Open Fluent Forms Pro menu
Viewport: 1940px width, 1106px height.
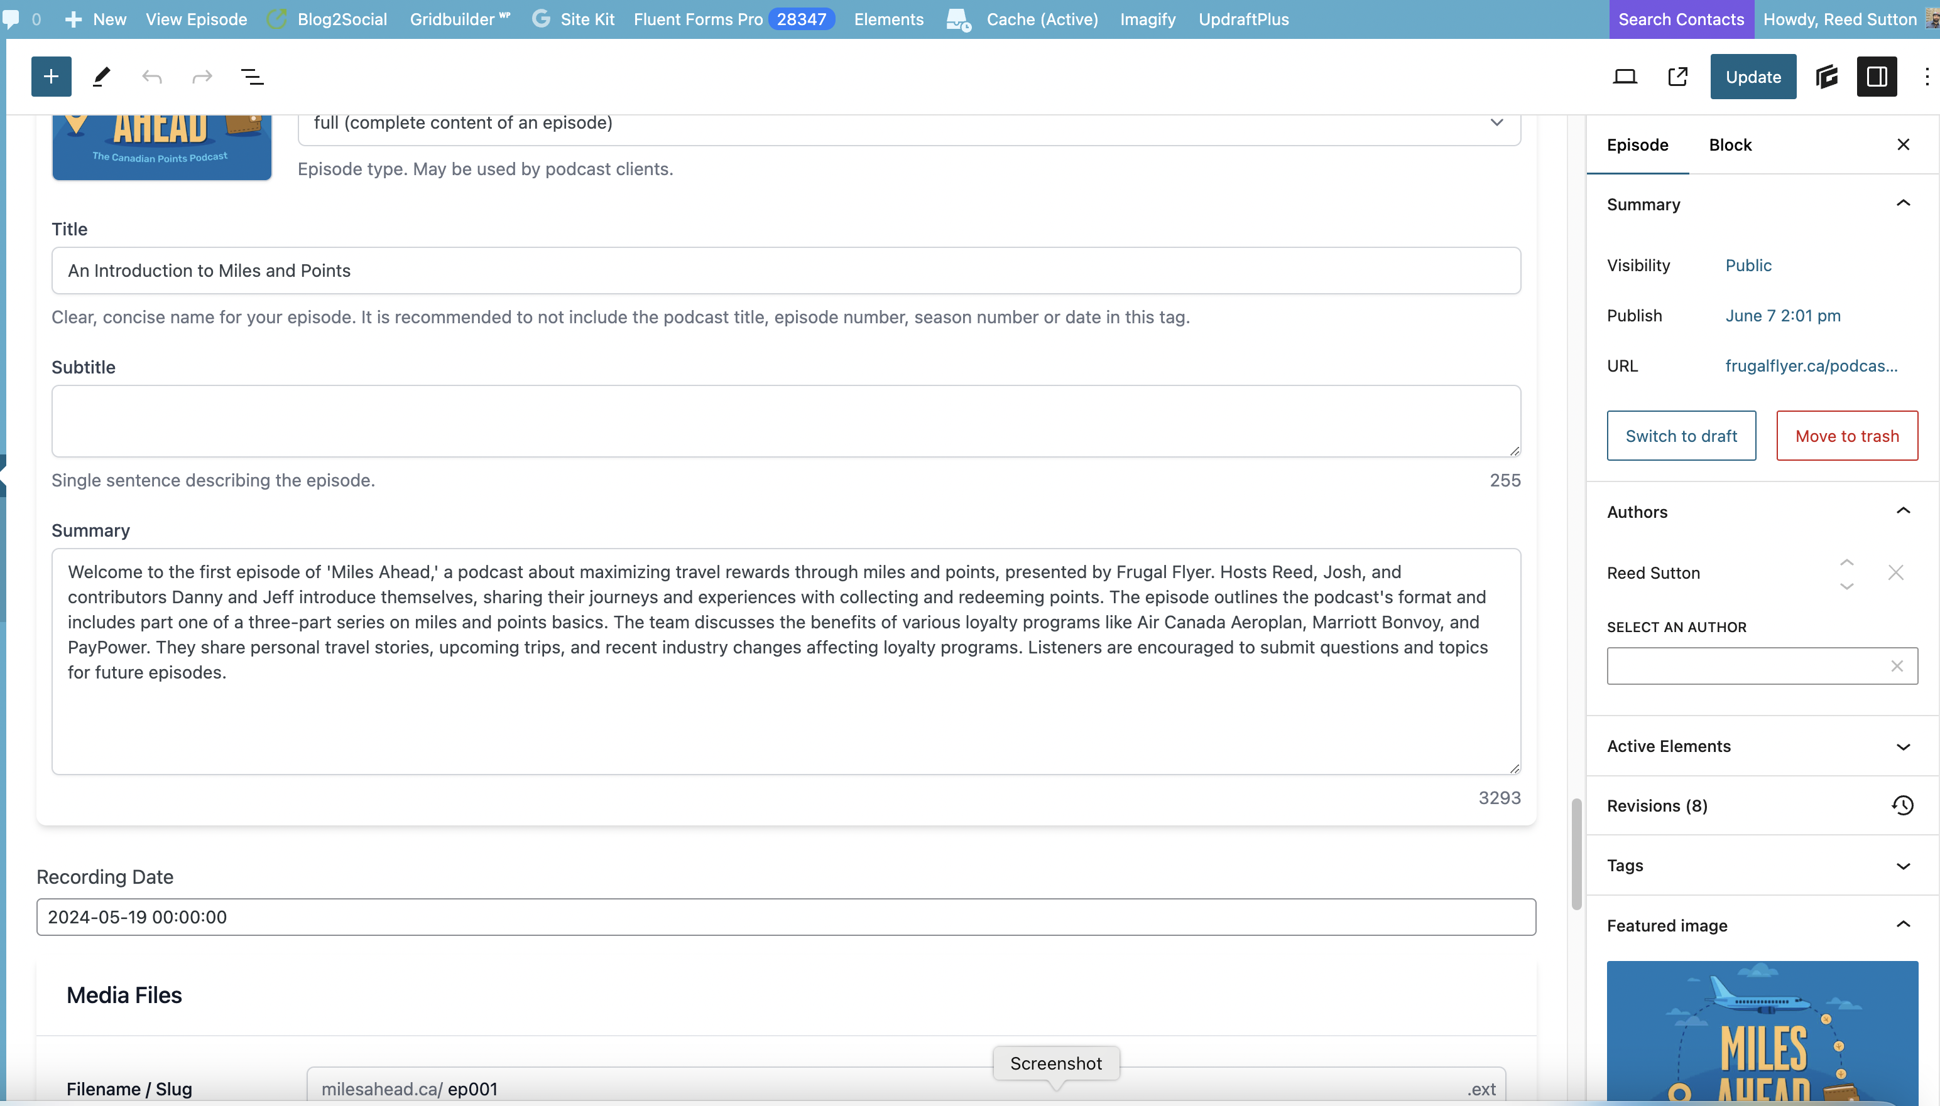[734, 19]
